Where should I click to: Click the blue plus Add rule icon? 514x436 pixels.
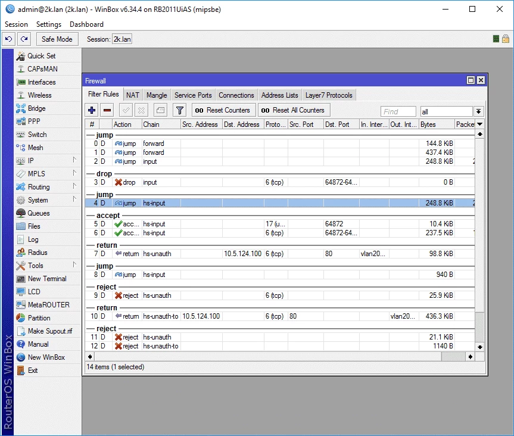coord(92,110)
